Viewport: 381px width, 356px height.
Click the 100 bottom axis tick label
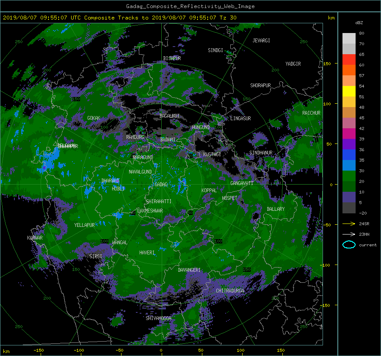[x=240, y=350]
